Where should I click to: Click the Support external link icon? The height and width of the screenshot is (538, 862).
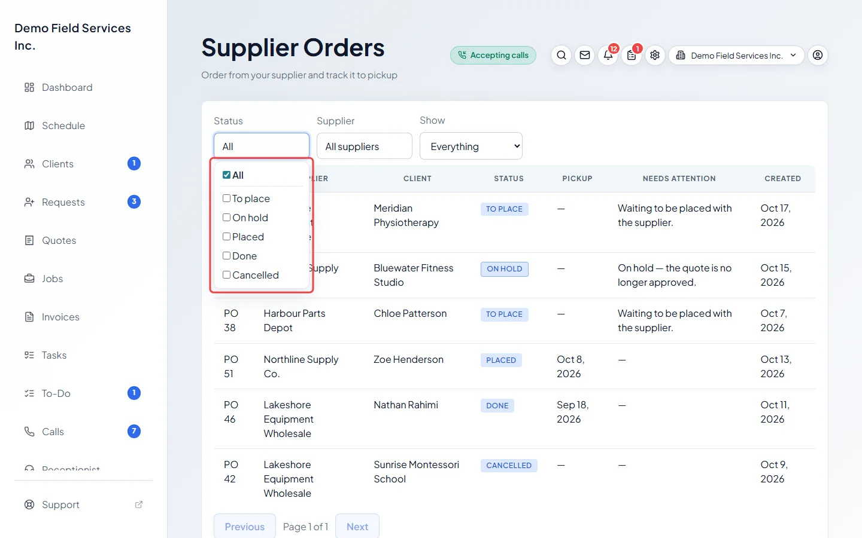(x=139, y=505)
